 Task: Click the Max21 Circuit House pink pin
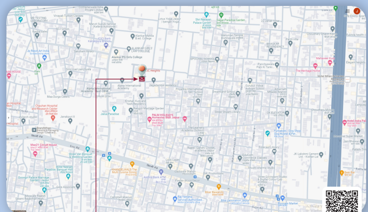click(x=35, y=154)
